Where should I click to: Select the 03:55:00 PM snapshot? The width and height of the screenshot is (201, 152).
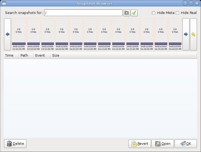pos(47,34)
